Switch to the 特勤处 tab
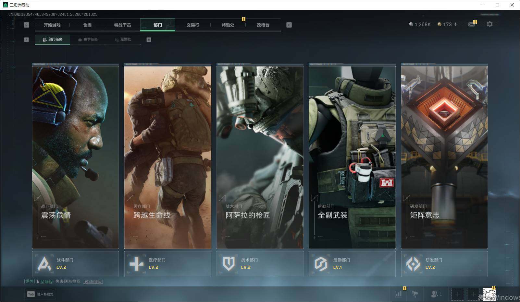The height and width of the screenshot is (302, 520). coord(228,25)
